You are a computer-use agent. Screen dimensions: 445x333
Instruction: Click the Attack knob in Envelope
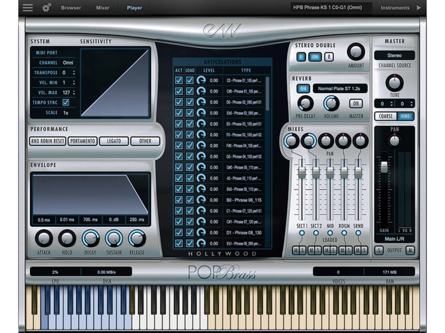(44, 238)
